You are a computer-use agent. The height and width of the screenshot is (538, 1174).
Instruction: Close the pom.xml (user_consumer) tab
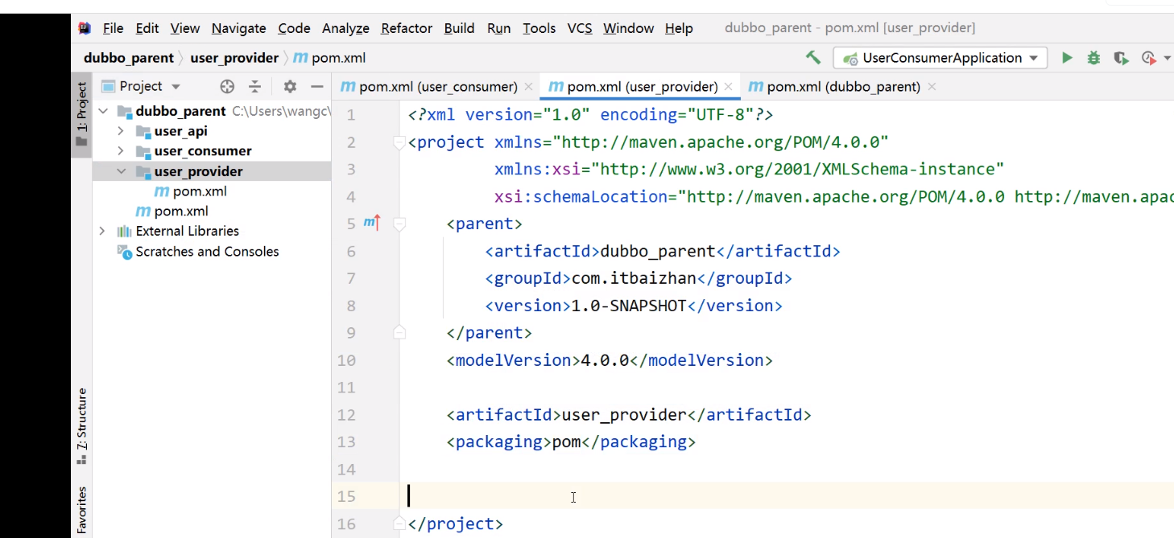pos(528,86)
